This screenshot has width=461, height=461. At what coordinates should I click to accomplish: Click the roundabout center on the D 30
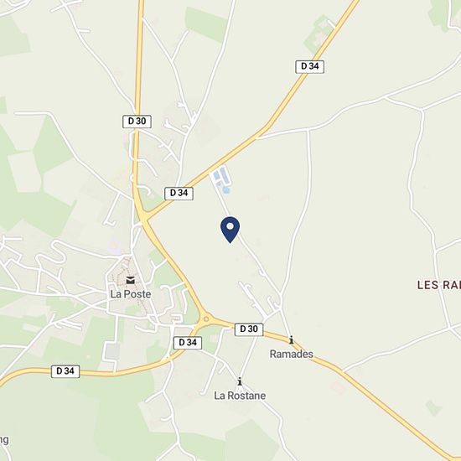coord(206,319)
